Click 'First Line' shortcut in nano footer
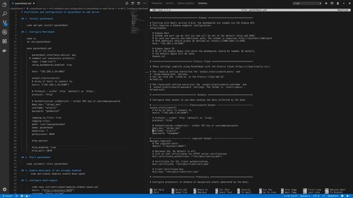The height and width of the screenshot is (198, 353). [312, 190]
